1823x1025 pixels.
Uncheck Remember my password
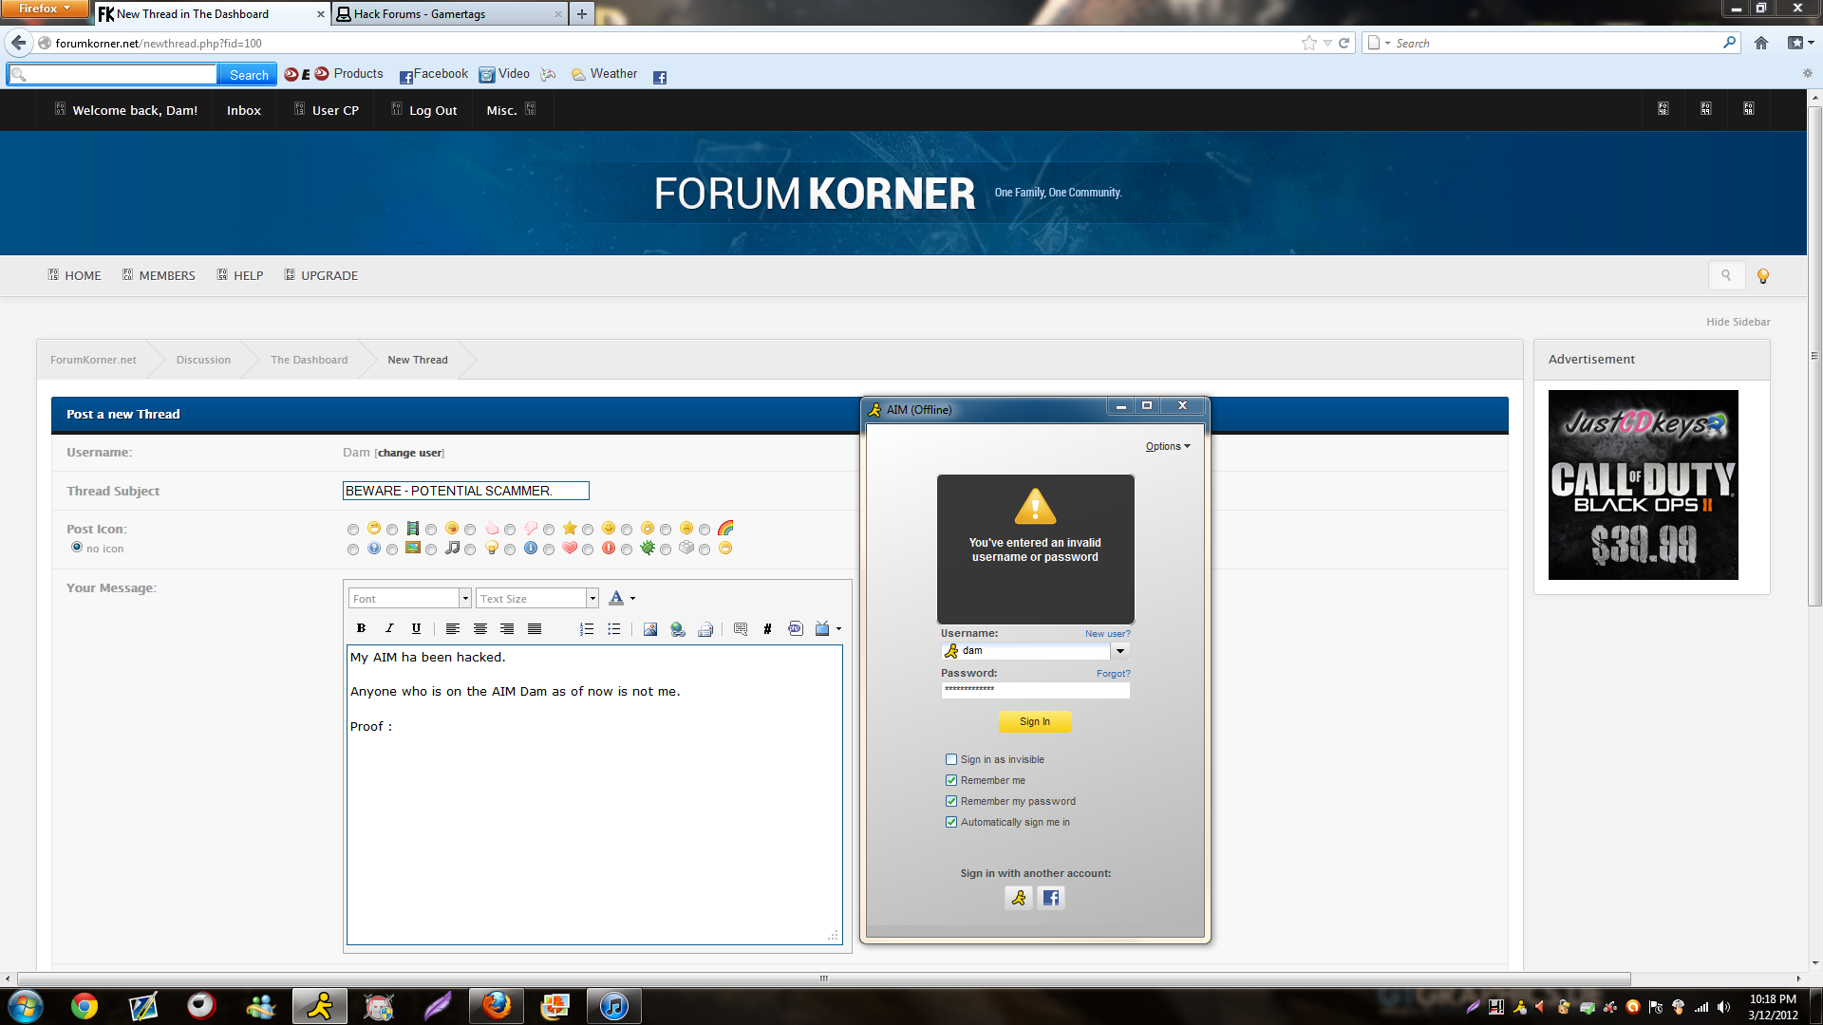pos(951,801)
